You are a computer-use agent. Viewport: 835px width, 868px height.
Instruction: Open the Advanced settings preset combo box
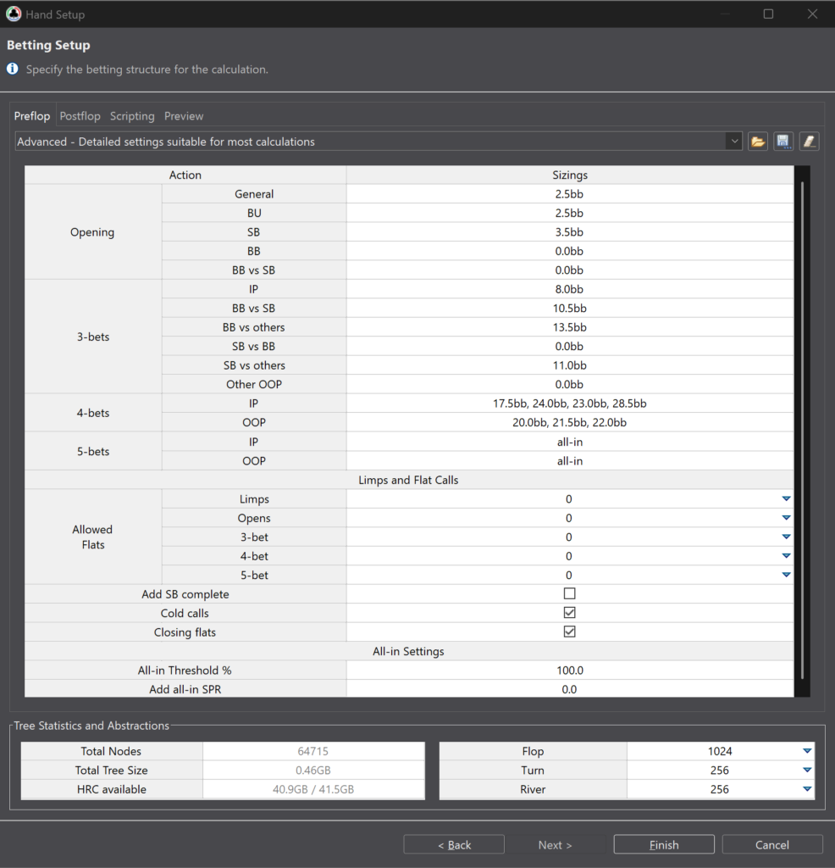click(379, 142)
